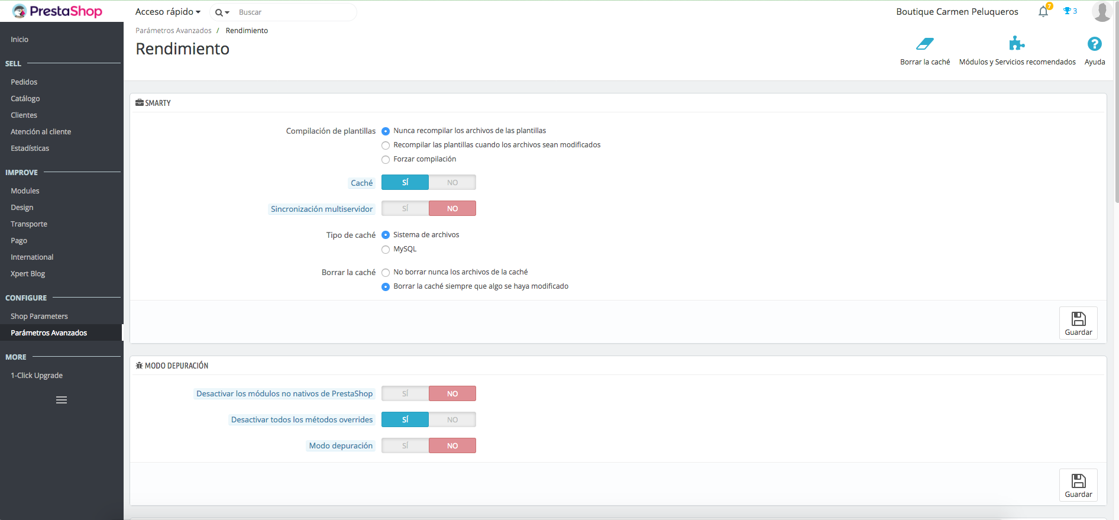
Task: Collapse sidebar with hamburger menu icon
Action: click(x=62, y=400)
